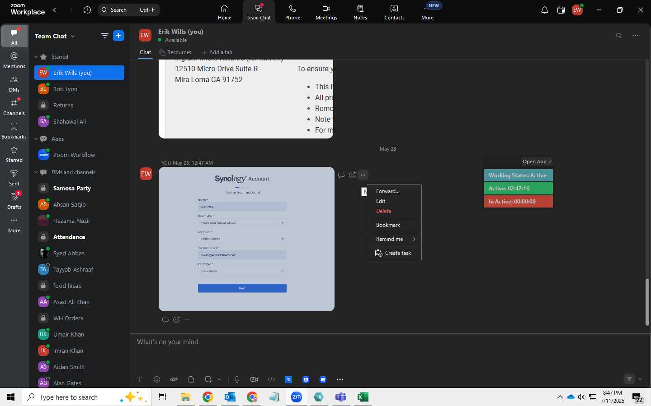Open Starred in the left sidebar
The image size is (651, 406).
pyautogui.click(x=14, y=154)
